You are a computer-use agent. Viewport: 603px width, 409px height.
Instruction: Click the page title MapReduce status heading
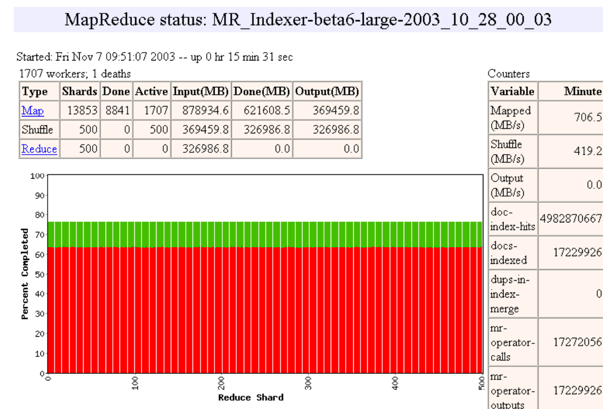[x=308, y=19]
